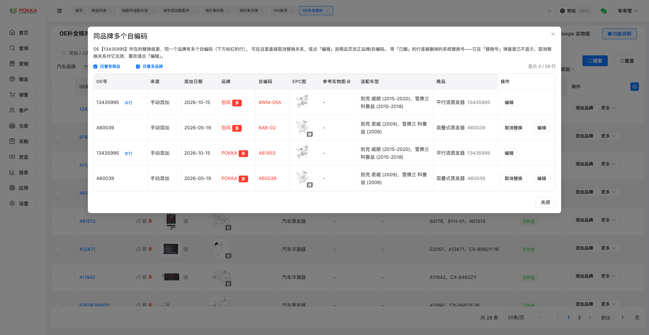This screenshot has width=649, height=335.
Task: Click EPC thumbnail in 6AB-02 row
Action: 303,127
